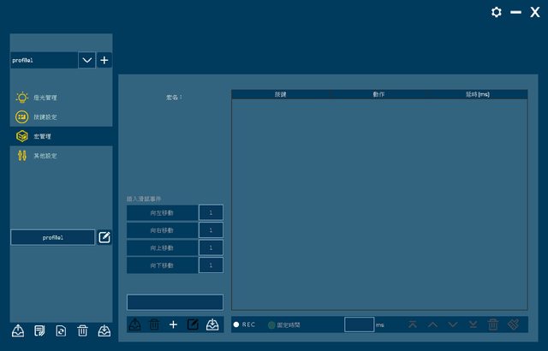Image resolution: width=548 pixels, height=351 pixels.
Task: Click the value field beside 向右移動
Action: [x=211, y=230]
